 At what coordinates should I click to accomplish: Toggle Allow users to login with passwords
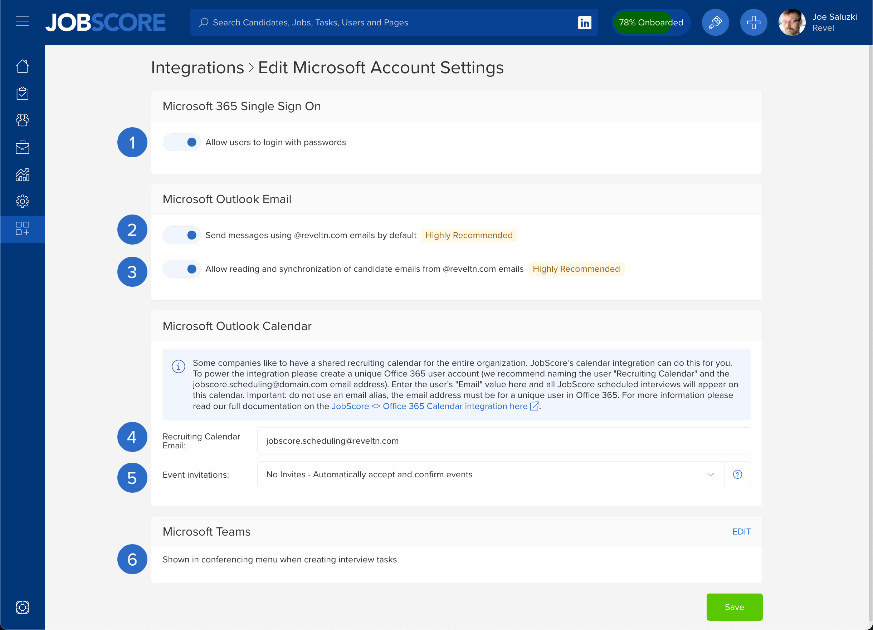[182, 142]
